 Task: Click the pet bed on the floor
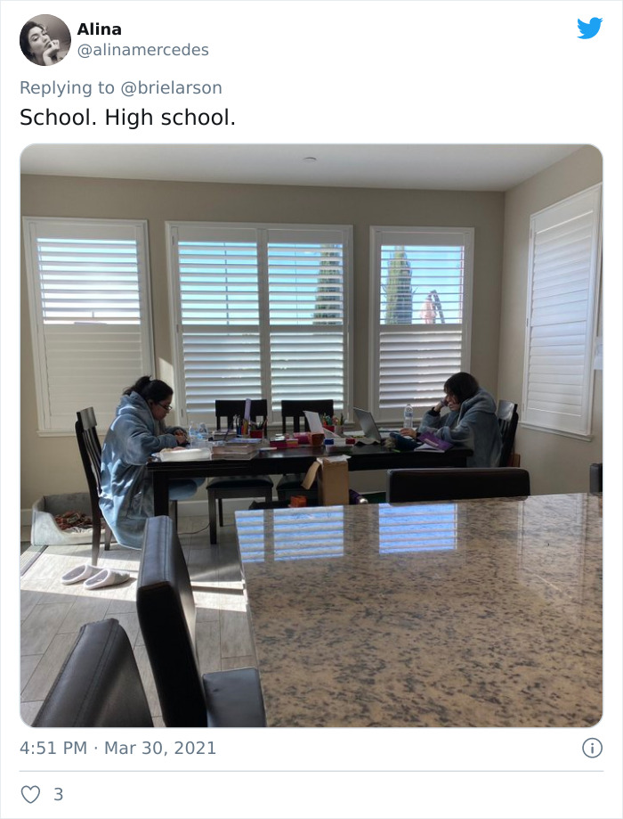(x=60, y=519)
